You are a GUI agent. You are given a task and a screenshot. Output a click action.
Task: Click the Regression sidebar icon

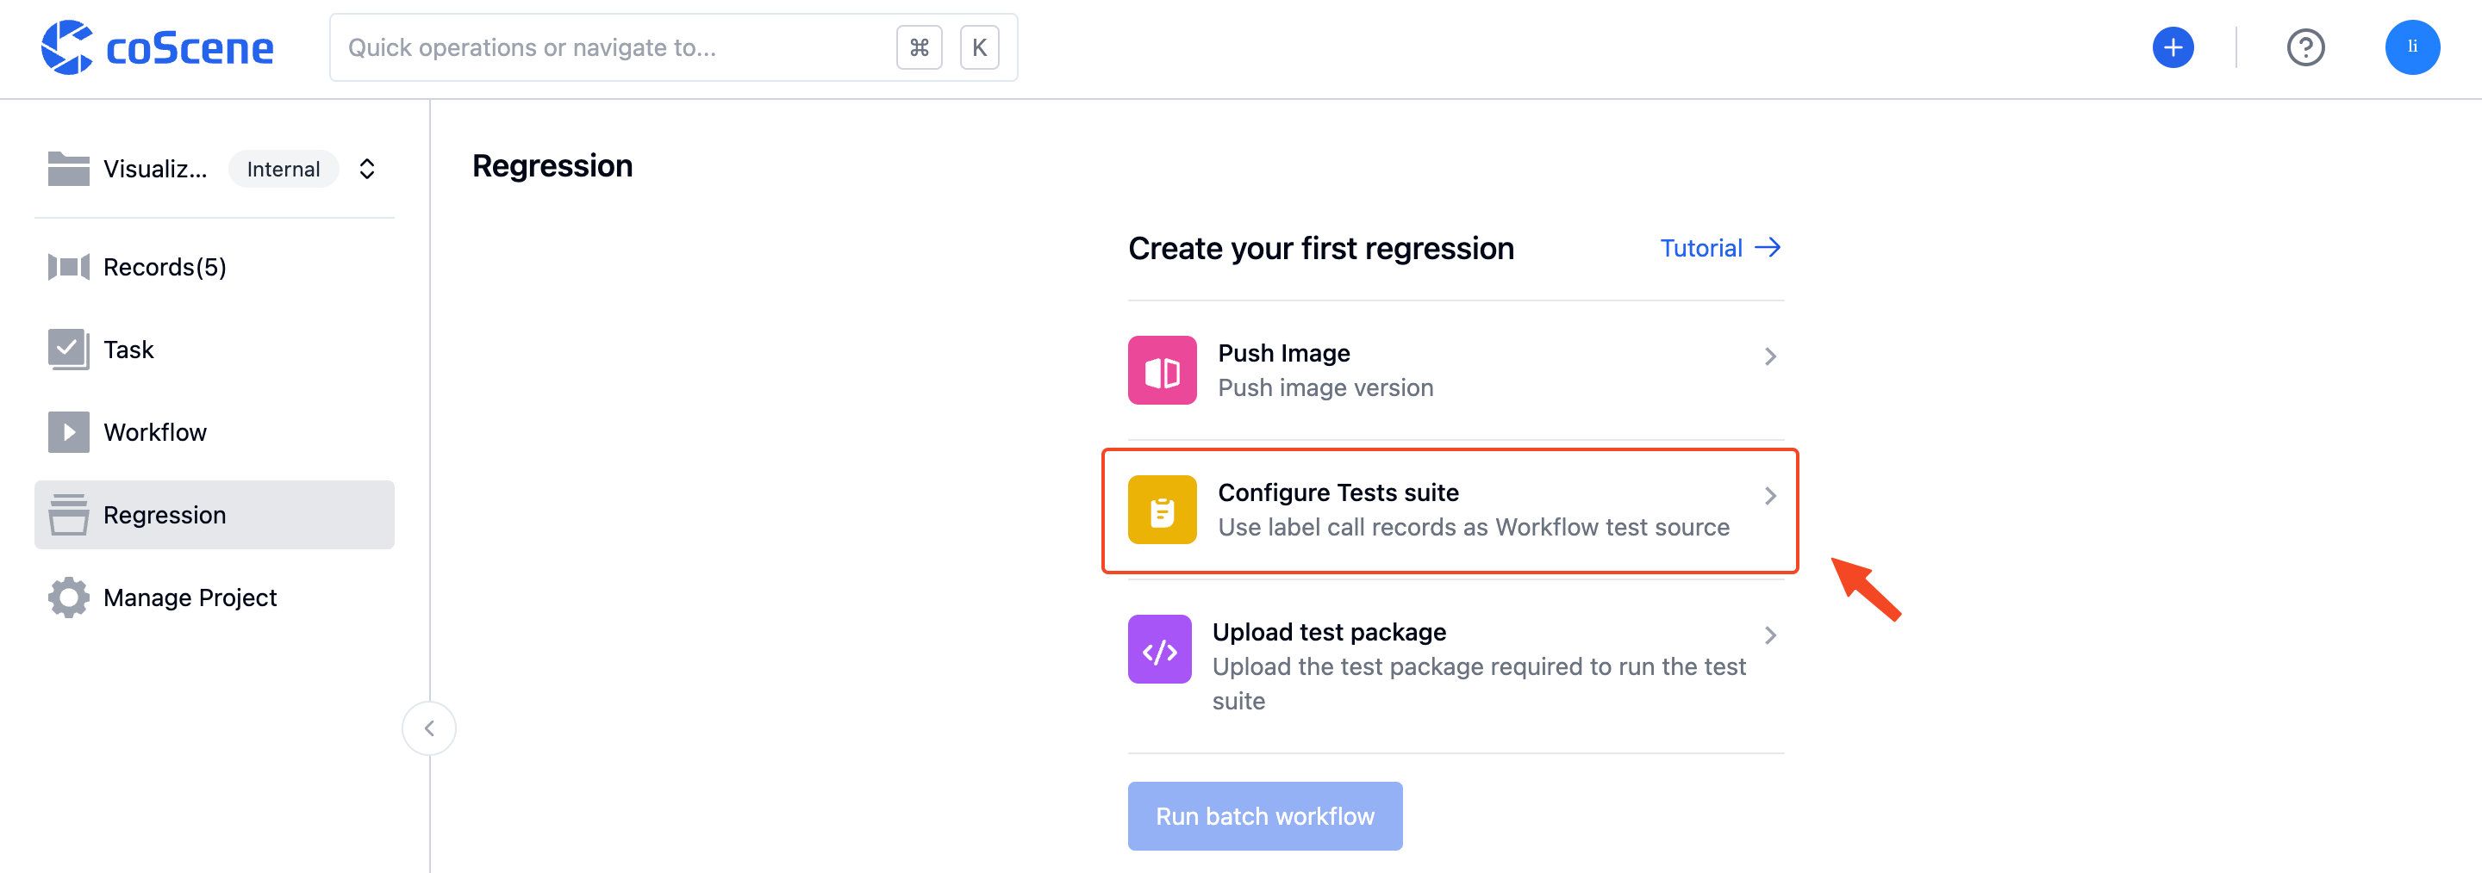coord(68,515)
